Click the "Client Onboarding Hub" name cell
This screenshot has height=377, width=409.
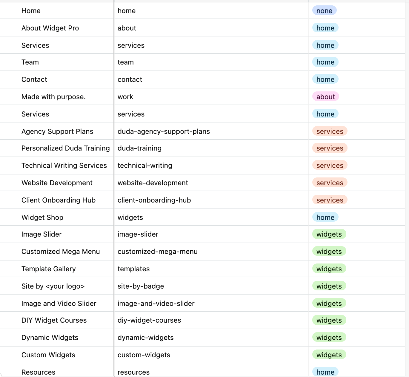(x=59, y=200)
